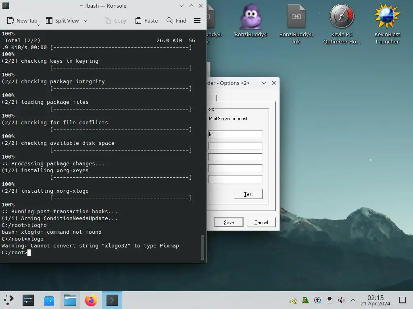Open the clock showing 02:15
Viewport: 413px width, 309px height.
[375, 300]
